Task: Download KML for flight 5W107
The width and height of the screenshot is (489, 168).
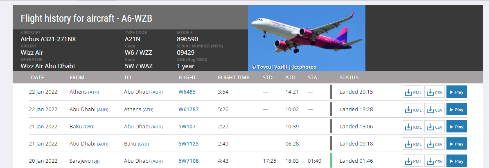Action: [413, 127]
